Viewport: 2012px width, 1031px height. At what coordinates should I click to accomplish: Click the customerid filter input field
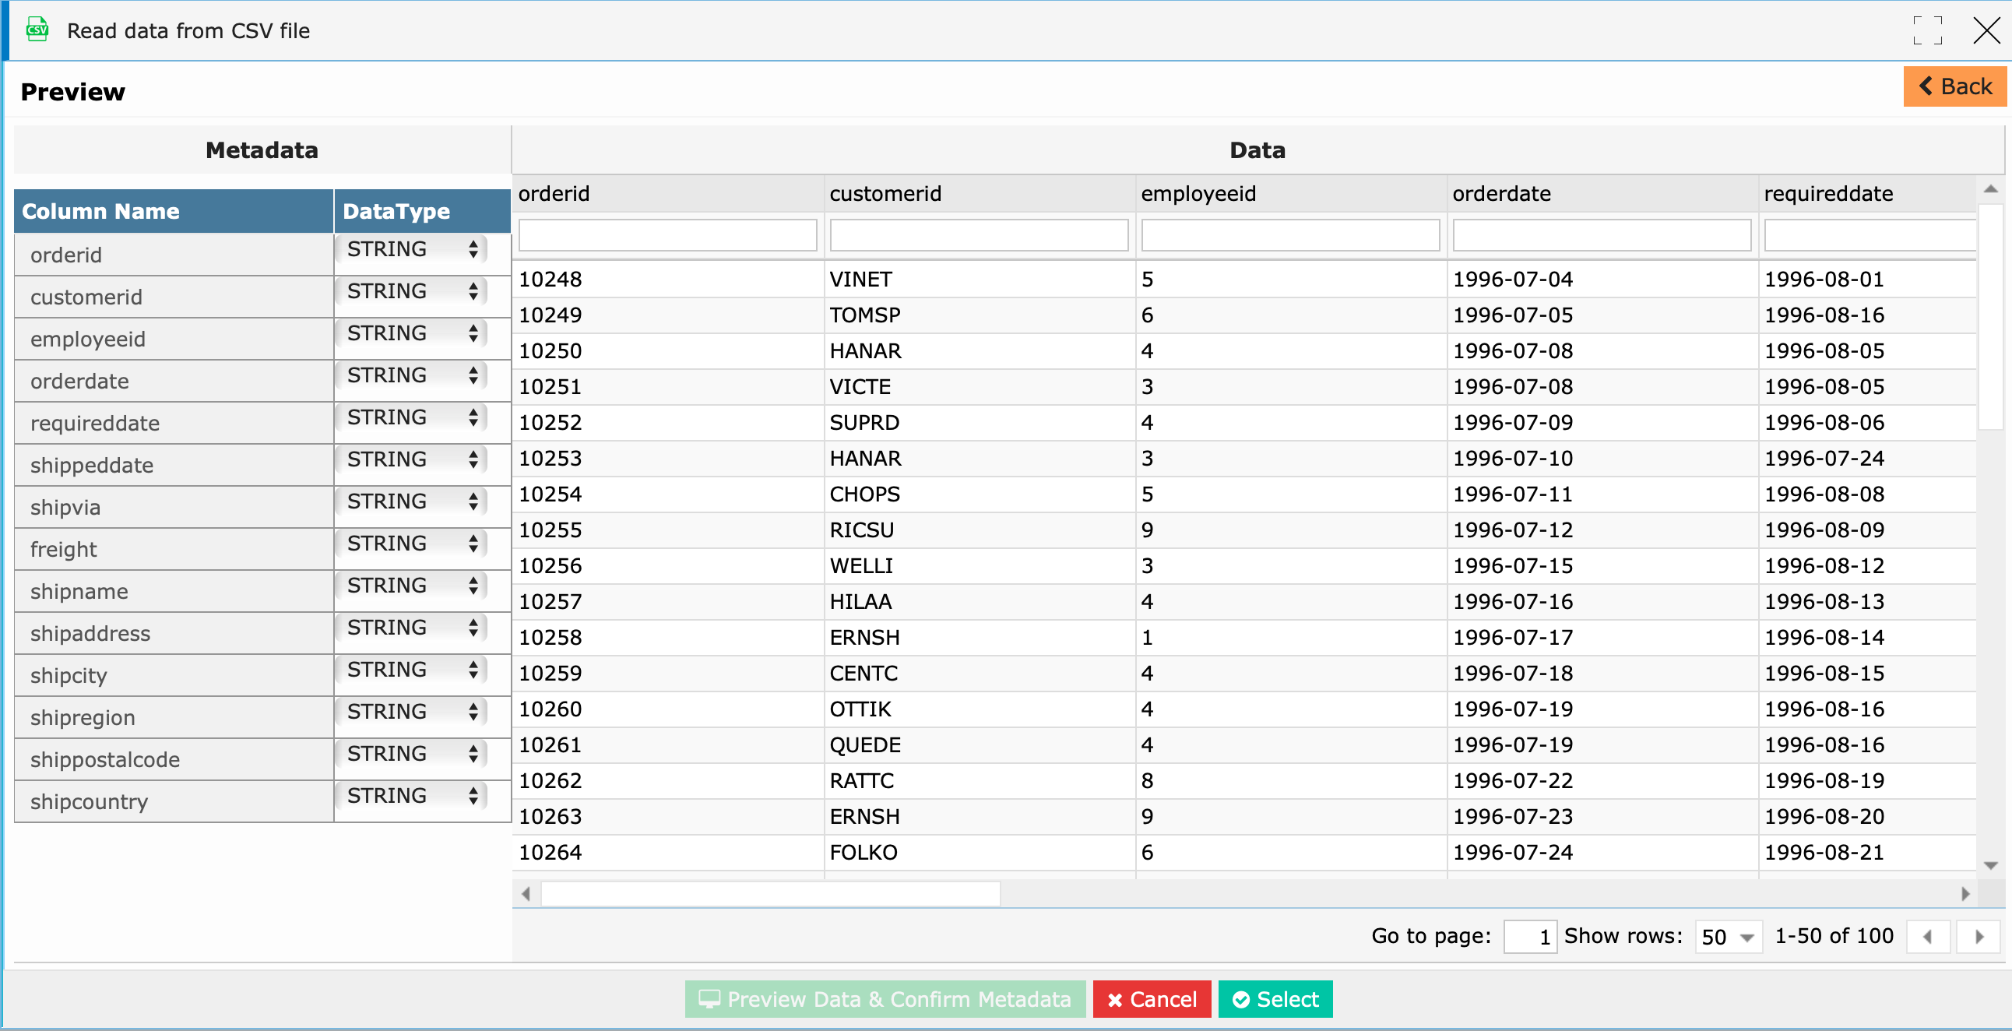click(979, 234)
